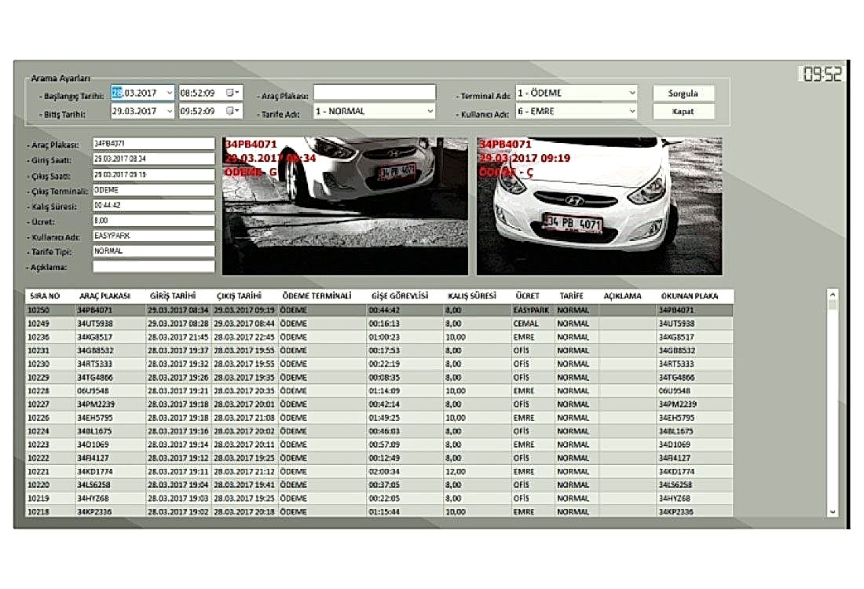Select row 10249 with plate 34UT5938
The width and height of the screenshot is (864, 589).
point(379,324)
